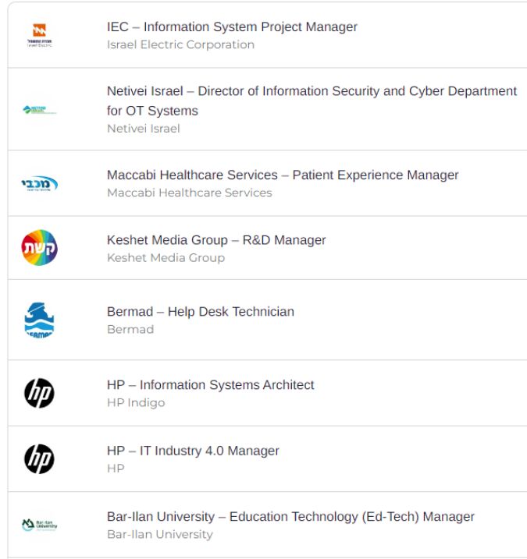Click the gray Keshet Media Group subtitle
Screen dimensions: 527x559
(166, 258)
